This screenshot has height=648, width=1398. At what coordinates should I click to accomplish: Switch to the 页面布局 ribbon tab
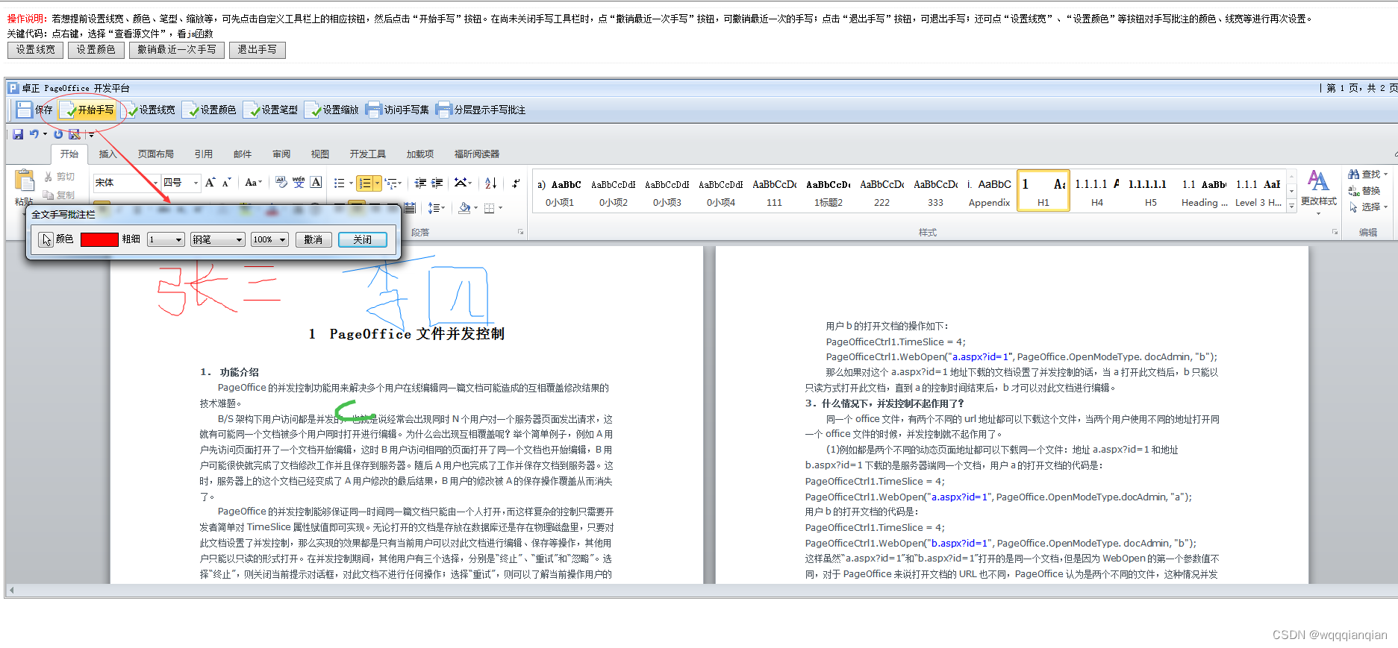pos(156,154)
